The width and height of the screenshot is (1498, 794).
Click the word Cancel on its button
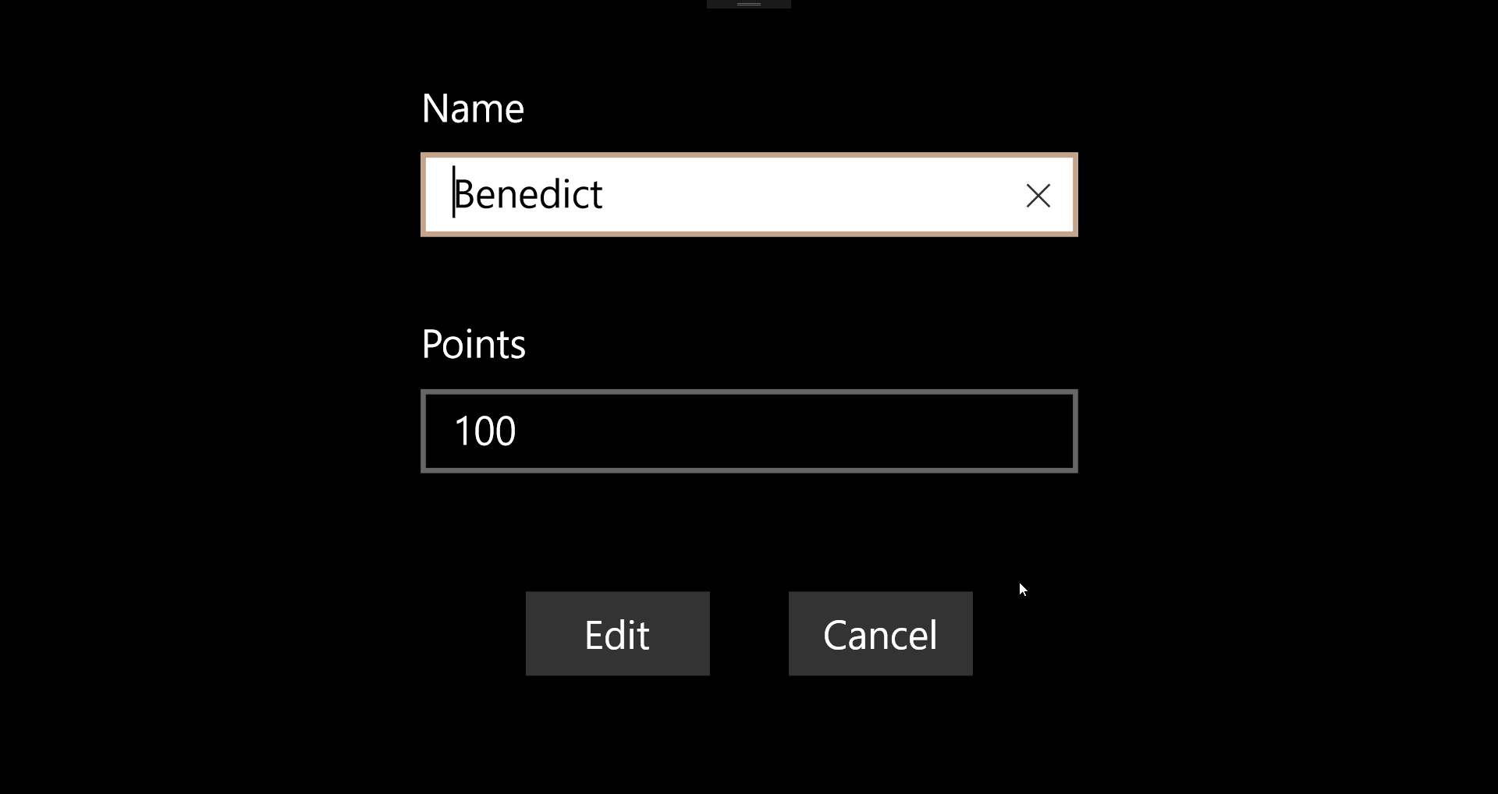click(x=880, y=635)
